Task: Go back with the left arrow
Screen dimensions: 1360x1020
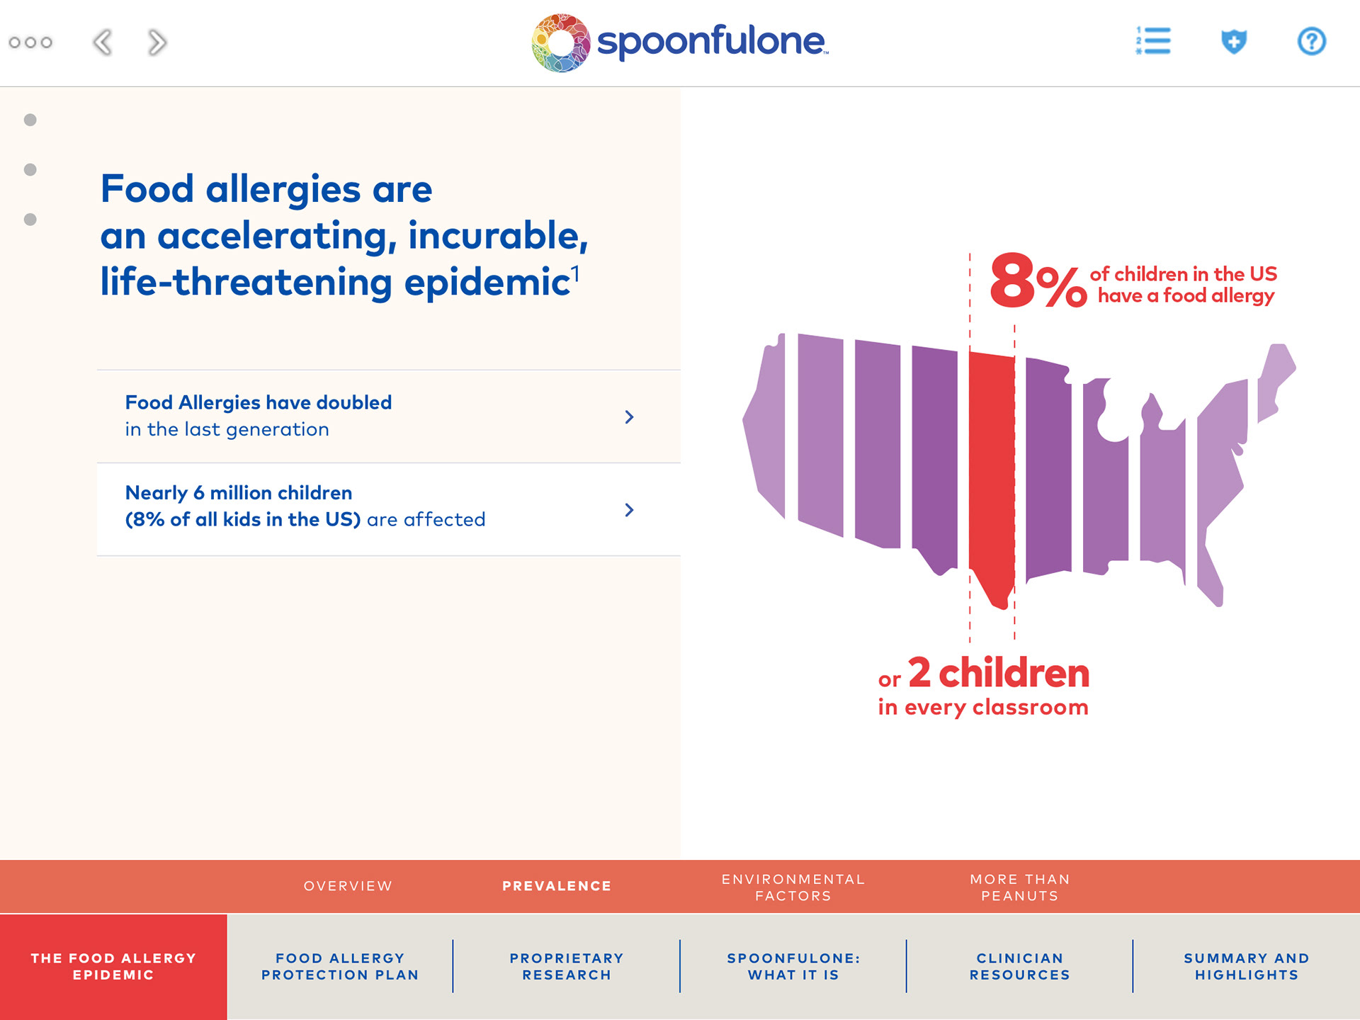Action: 103,42
